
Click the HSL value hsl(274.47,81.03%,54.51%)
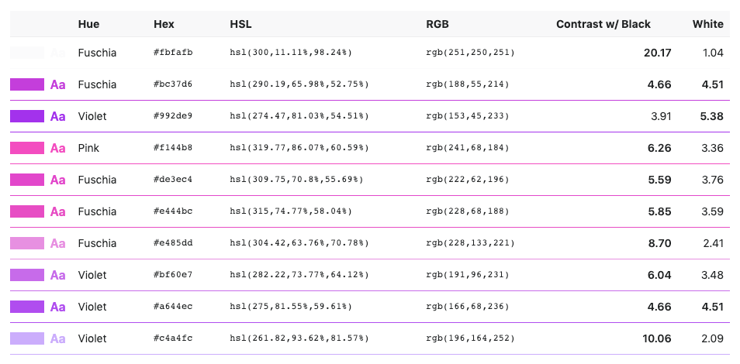299,116
